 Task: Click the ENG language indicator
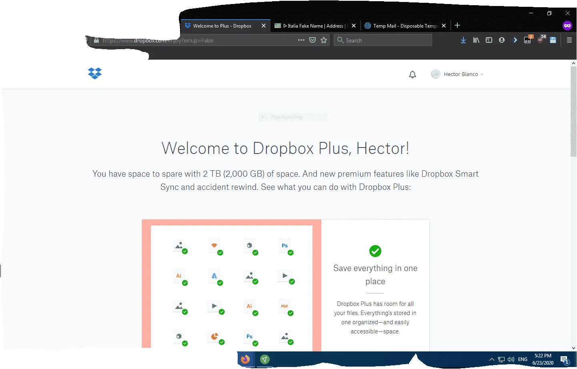click(x=523, y=359)
